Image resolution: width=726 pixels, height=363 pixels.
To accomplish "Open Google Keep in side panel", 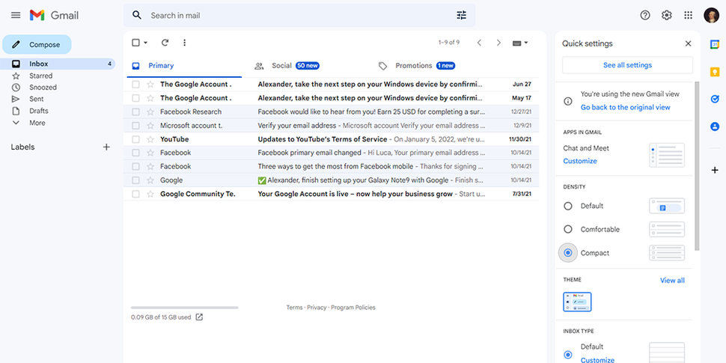I will tap(715, 72).
